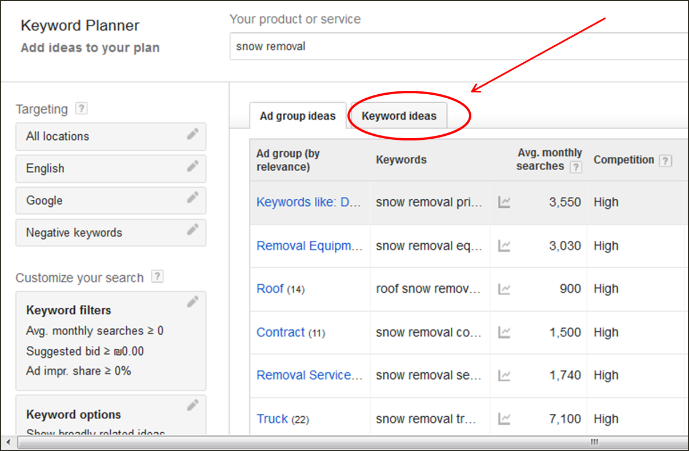The height and width of the screenshot is (451, 689).
Task: Click pencil icon for Google network
Action: click(193, 198)
